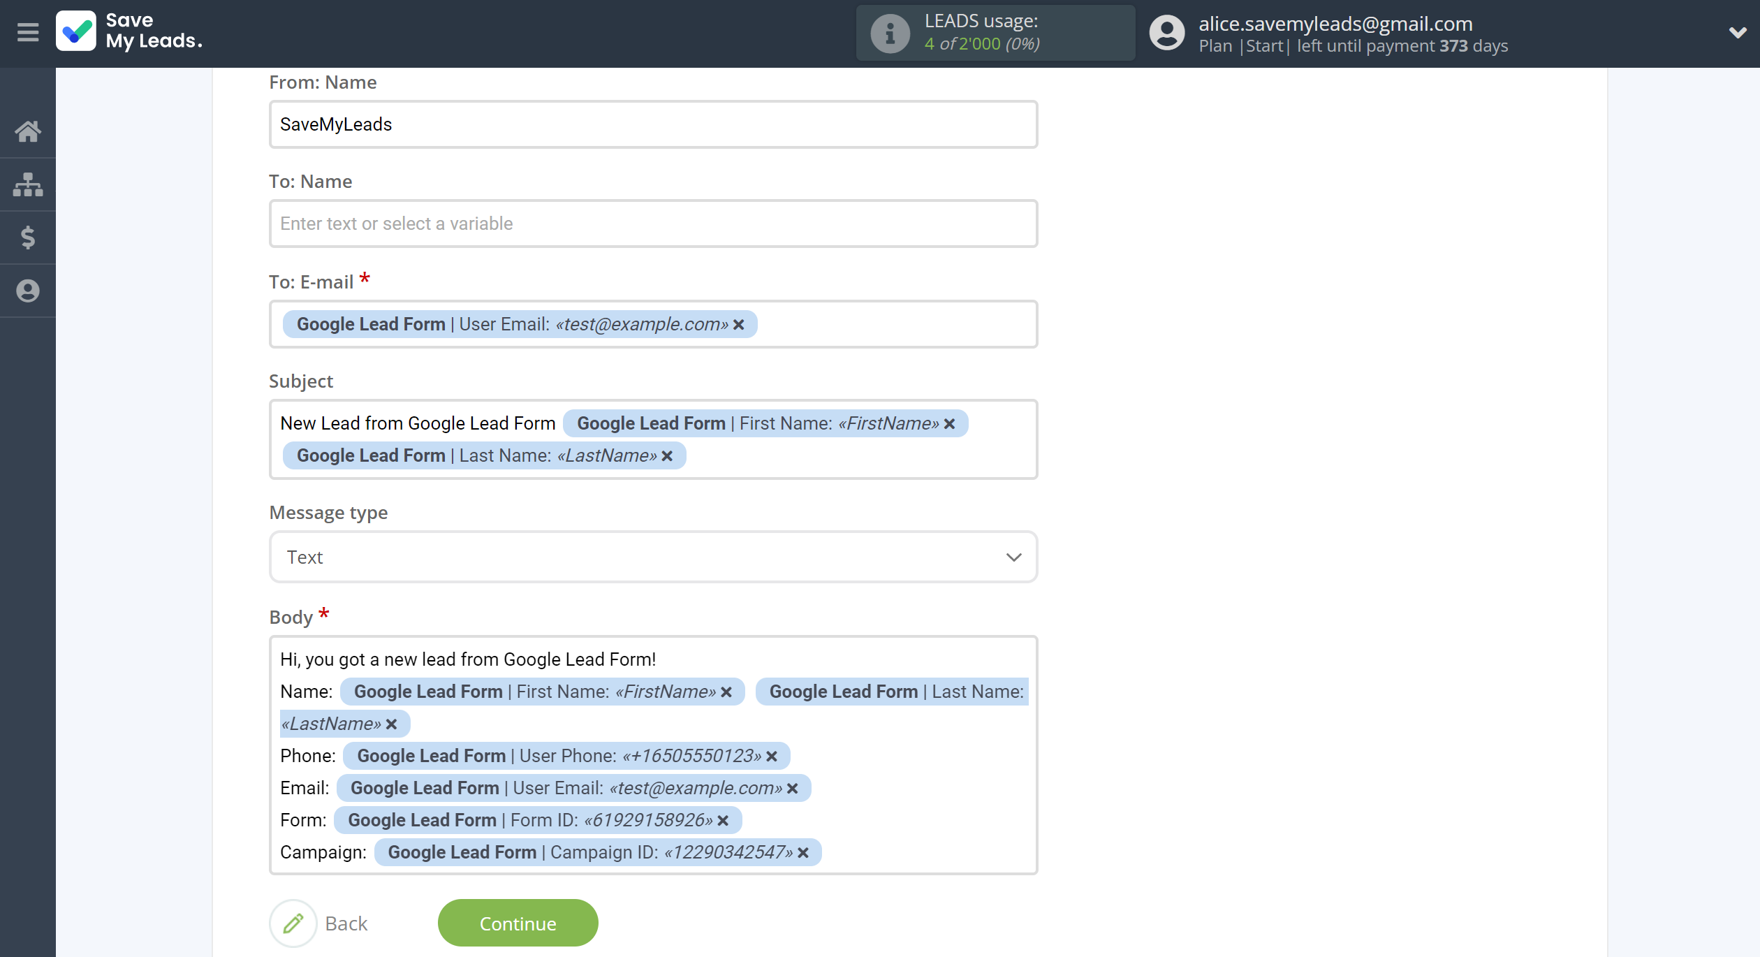Go to Home in the sidebar

tap(28, 131)
